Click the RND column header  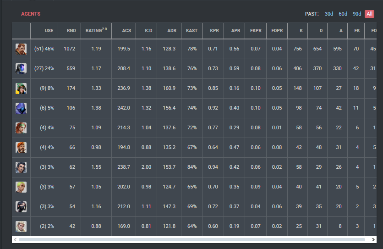[69, 31]
